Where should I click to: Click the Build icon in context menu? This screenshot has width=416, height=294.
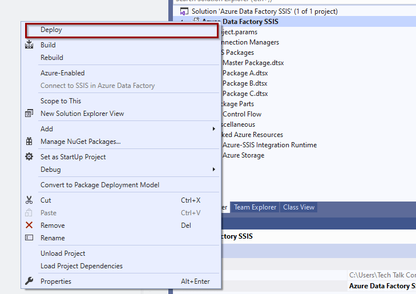tap(29, 45)
